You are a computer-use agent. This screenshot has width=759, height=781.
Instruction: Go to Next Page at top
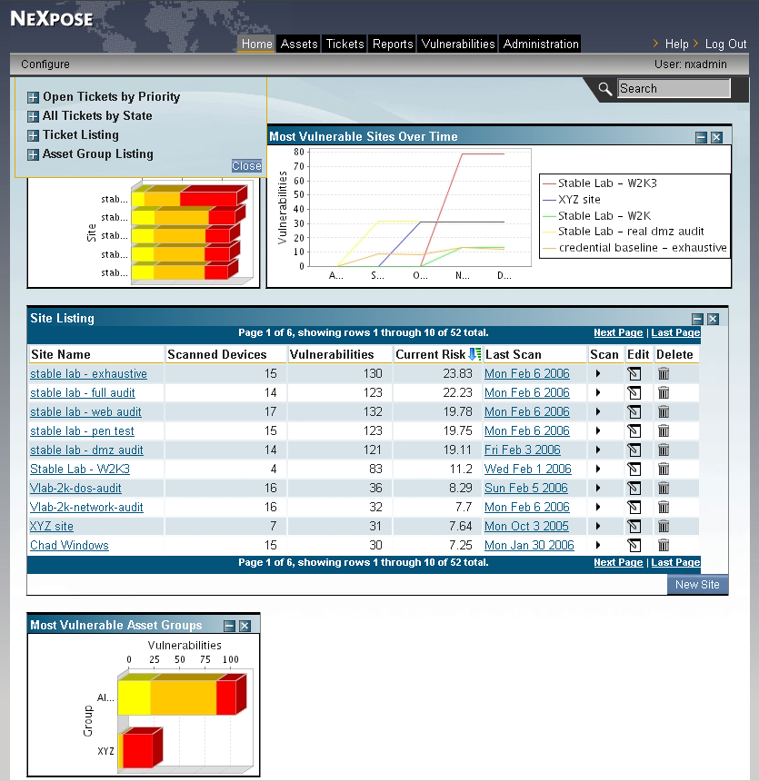tap(618, 332)
